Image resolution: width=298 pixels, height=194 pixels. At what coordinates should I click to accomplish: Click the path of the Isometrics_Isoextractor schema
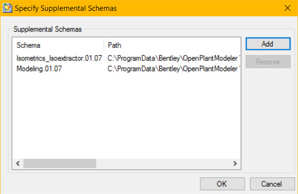click(173, 58)
